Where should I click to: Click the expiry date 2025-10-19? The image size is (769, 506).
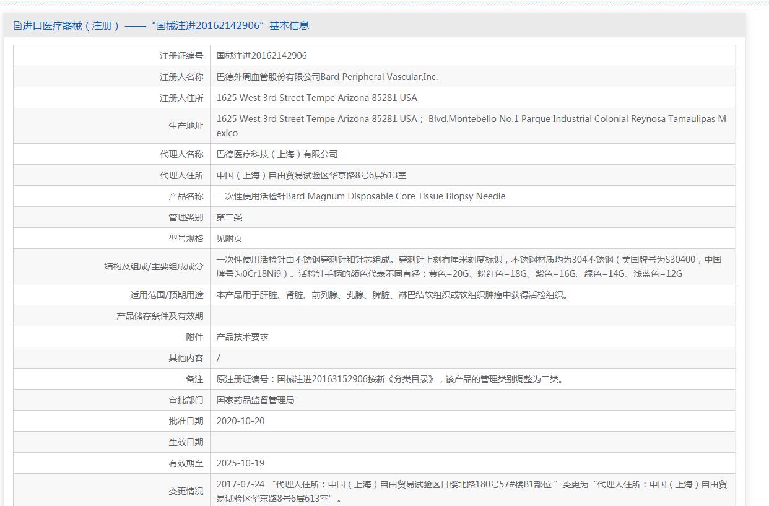(x=240, y=463)
